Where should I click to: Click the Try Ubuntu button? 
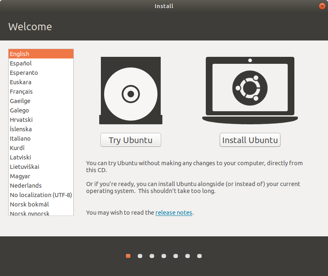130,140
